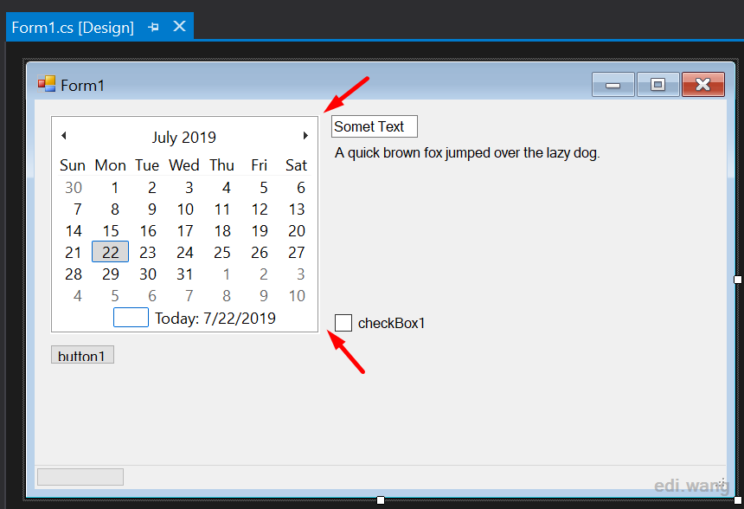Select date 27 in the calendar
Viewport: 744px width, 509px height.
297,252
